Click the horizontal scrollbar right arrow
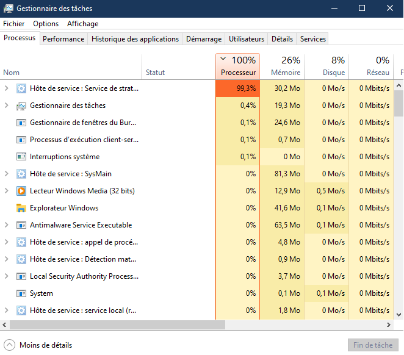 [389, 325]
